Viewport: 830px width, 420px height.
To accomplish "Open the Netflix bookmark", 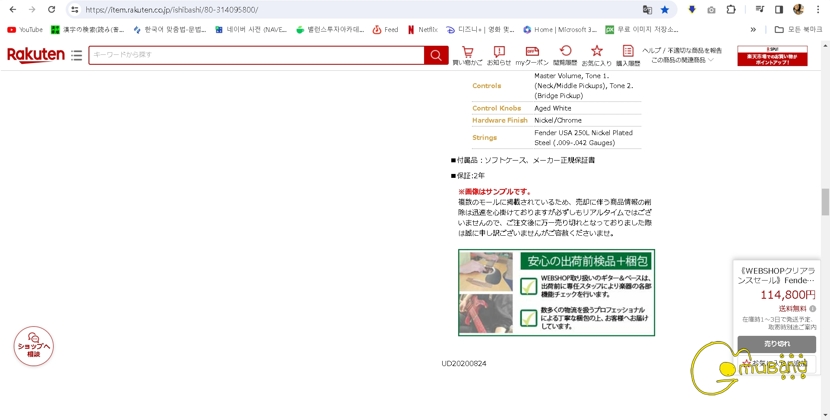I will 423,29.
